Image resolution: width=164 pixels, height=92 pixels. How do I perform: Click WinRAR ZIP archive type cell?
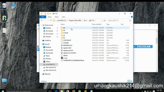pos(113,58)
